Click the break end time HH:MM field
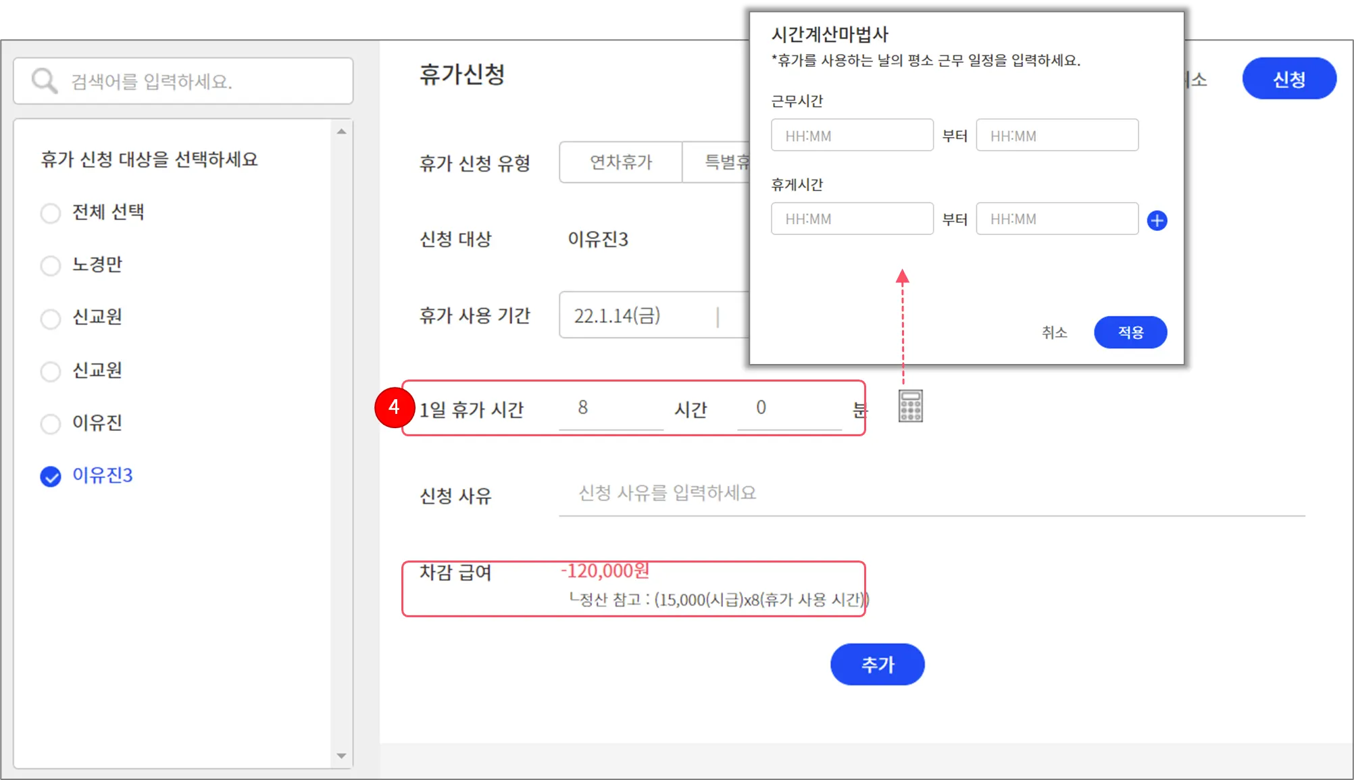 [x=1056, y=219]
